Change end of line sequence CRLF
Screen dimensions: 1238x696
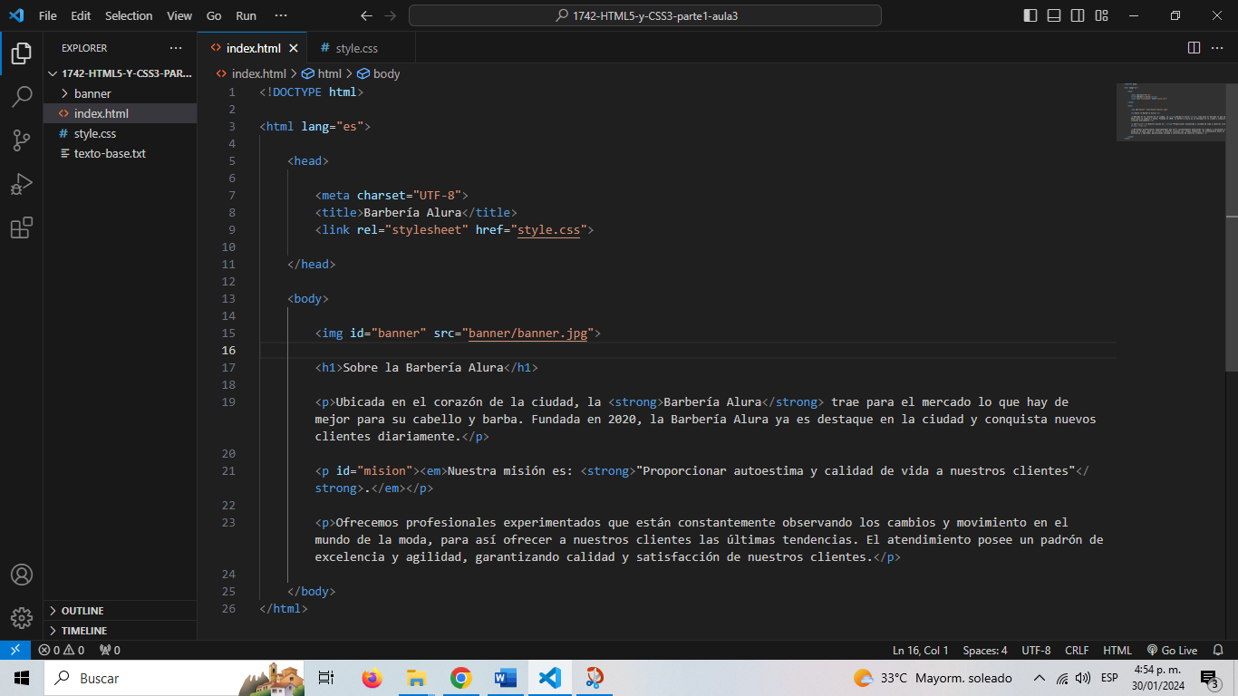click(1077, 650)
